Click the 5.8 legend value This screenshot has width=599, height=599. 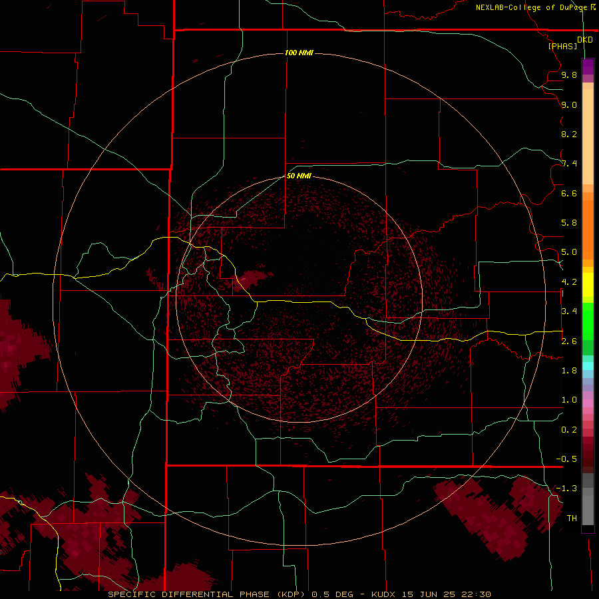(x=569, y=223)
